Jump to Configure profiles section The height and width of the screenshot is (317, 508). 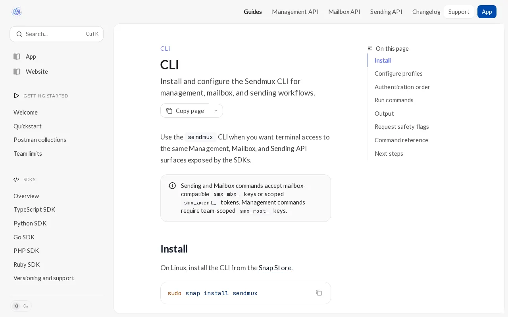coord(398,74)
